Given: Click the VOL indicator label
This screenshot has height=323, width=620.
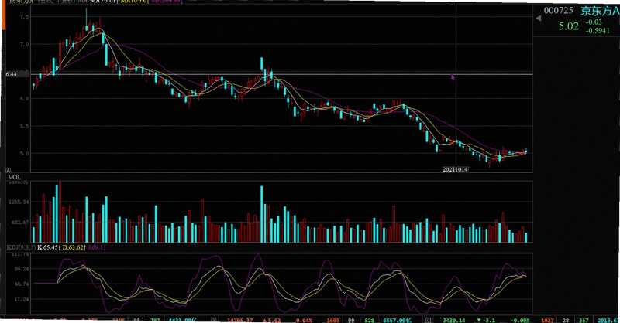Looking at the screenshot, I should click(x=14, y=178).
